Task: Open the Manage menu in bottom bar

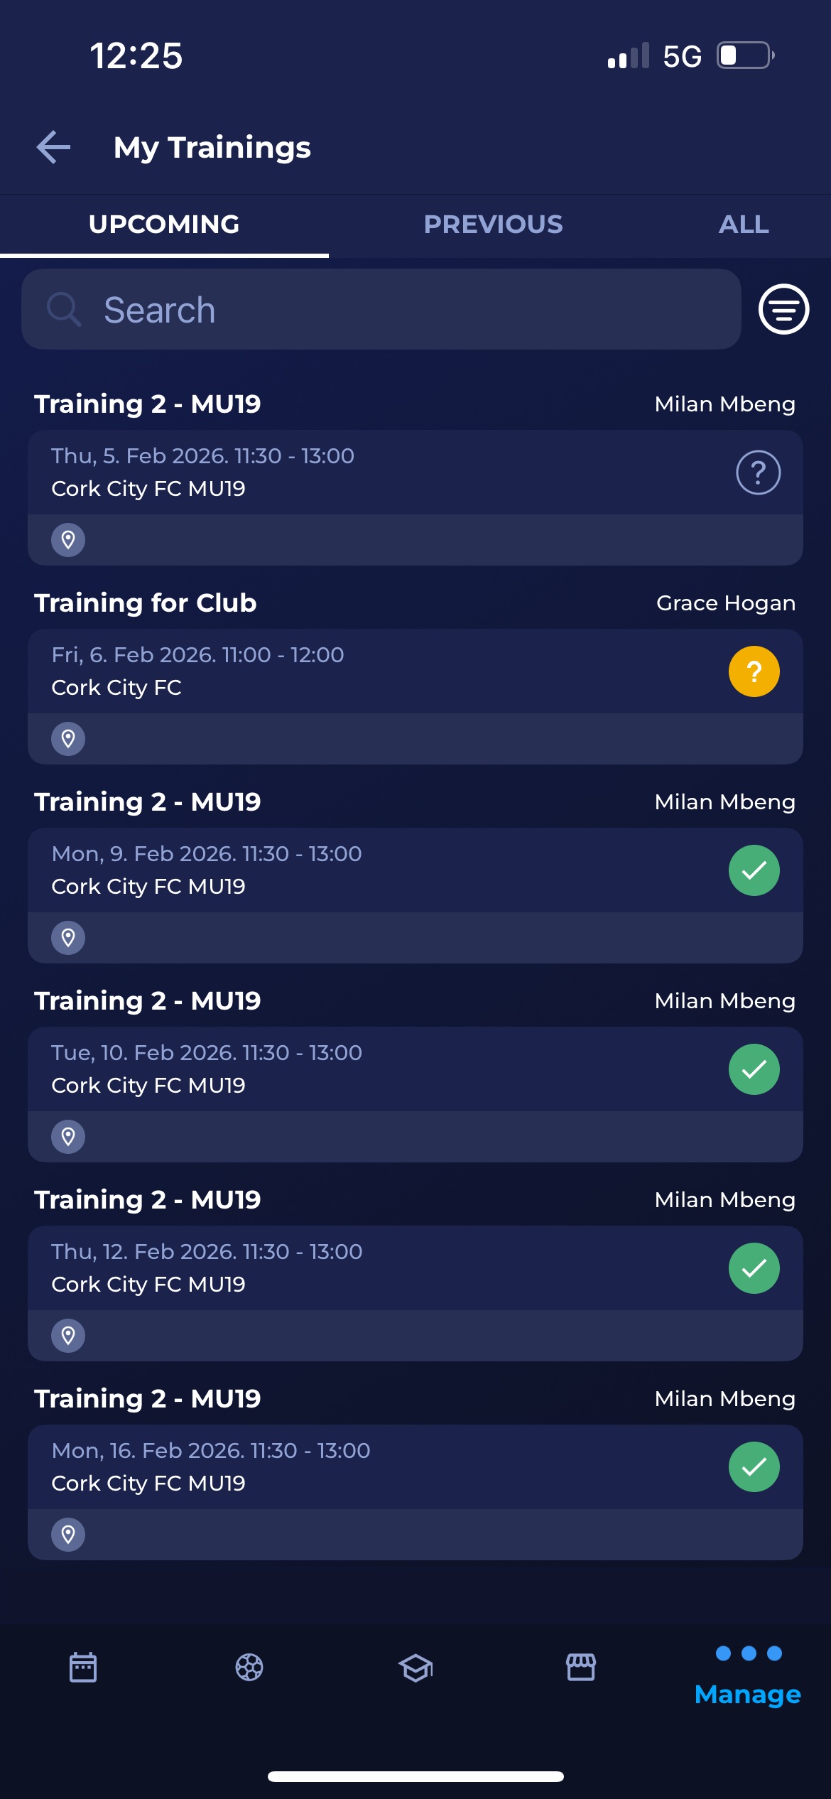Action: point(748,1675)
